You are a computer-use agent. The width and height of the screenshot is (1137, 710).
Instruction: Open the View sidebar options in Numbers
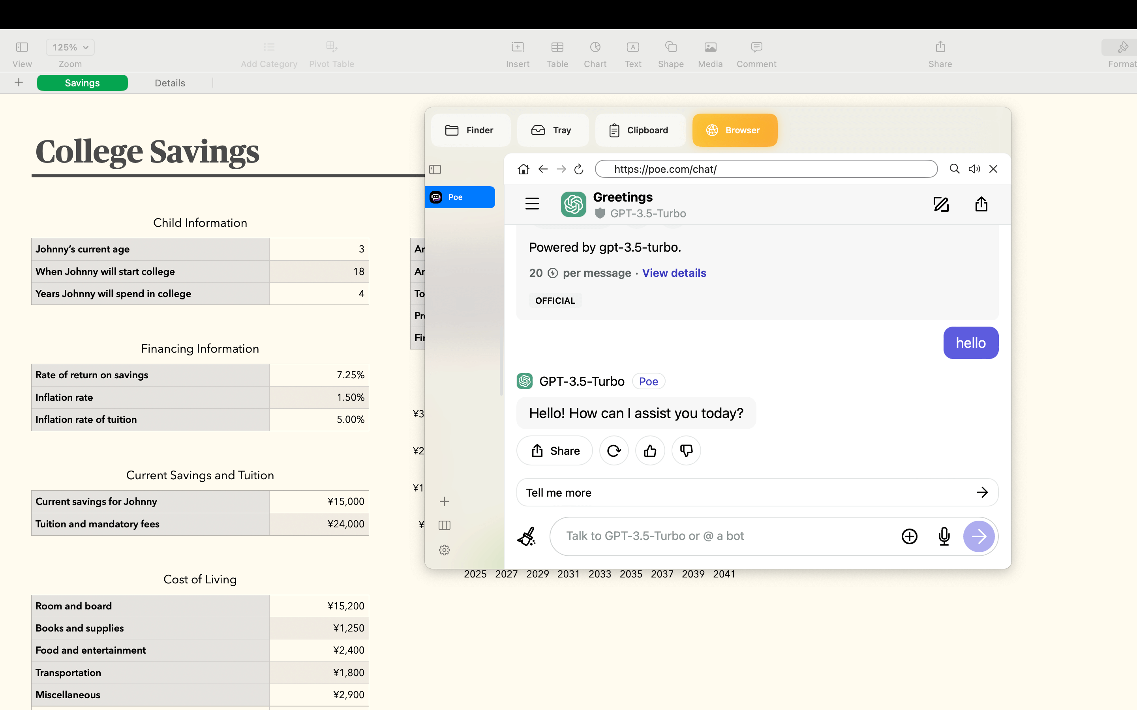(x=22, y=47)
